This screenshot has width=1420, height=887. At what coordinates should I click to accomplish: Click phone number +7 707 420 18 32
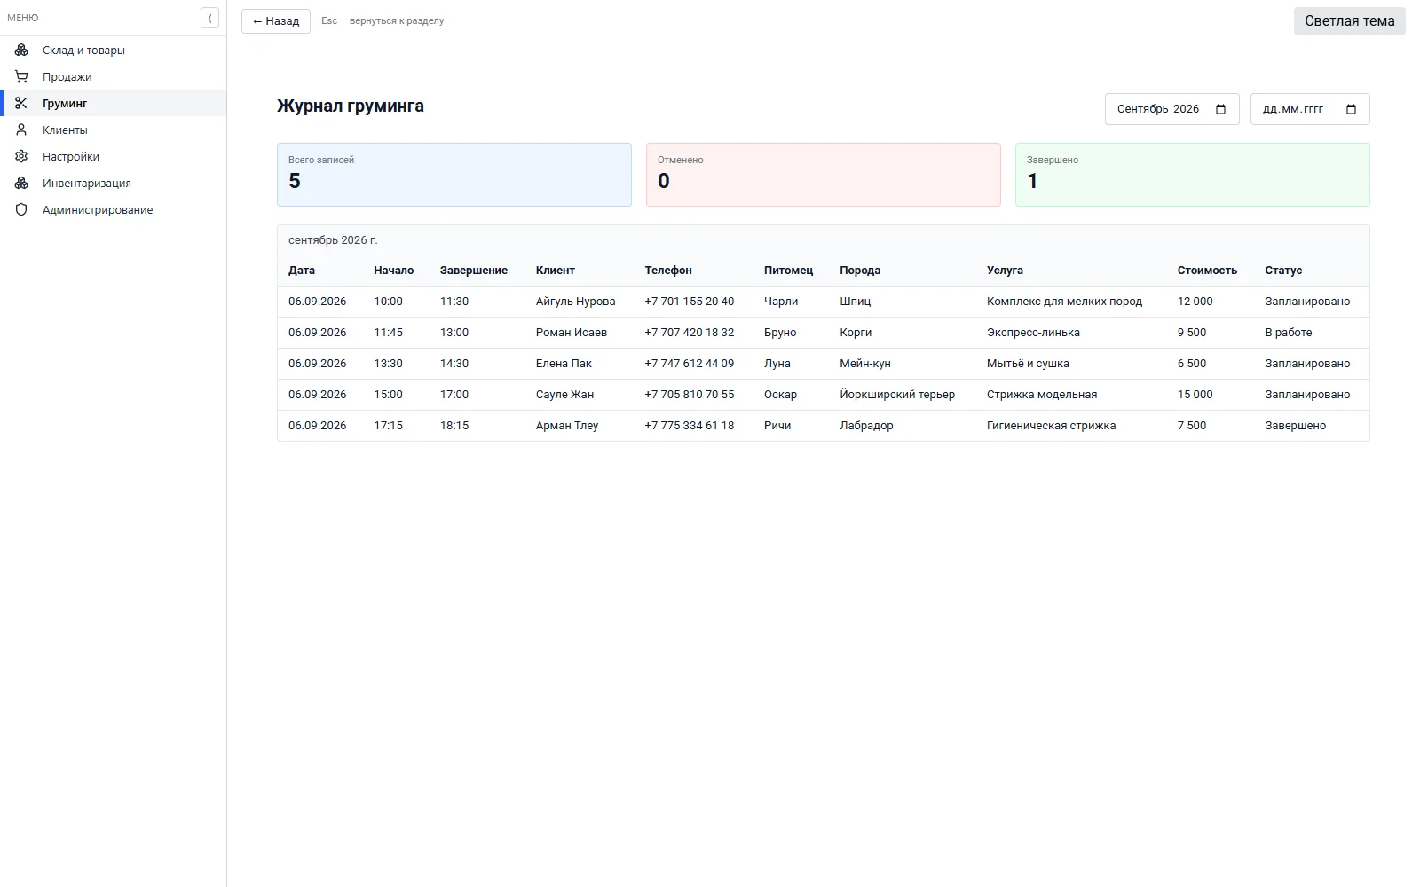tap(690, 333)
